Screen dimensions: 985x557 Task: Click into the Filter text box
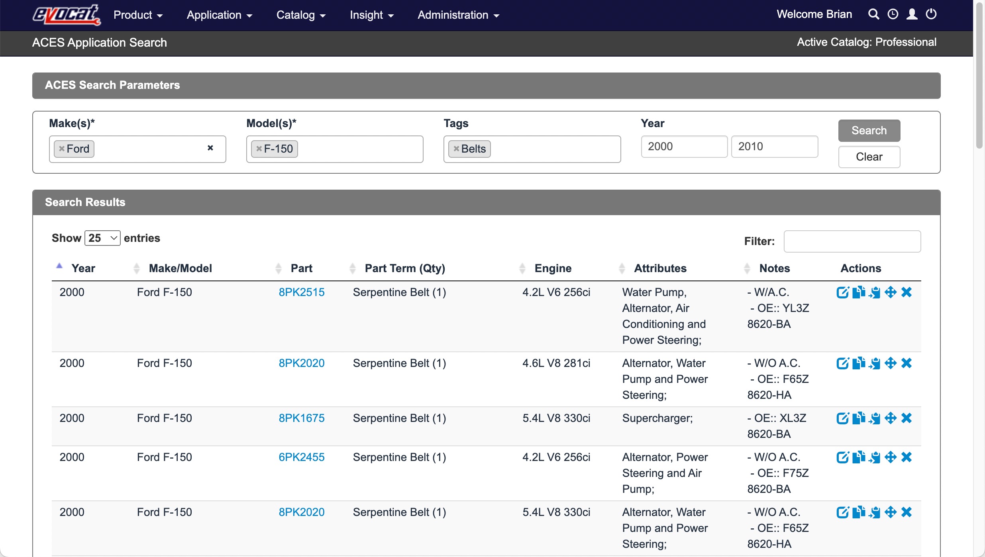852,241
